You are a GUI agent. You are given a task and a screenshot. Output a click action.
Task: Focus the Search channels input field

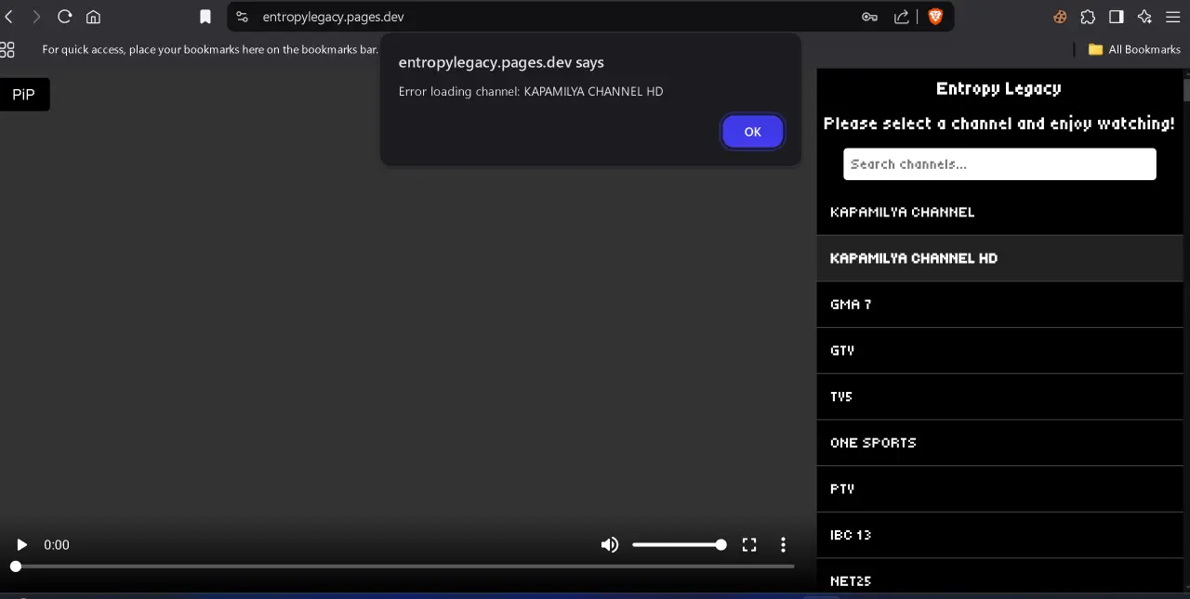pyautogui.click(x=999, y=164)
